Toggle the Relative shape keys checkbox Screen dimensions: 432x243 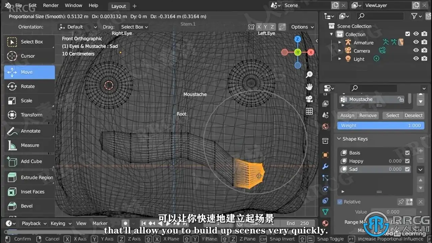coord(340,202)
